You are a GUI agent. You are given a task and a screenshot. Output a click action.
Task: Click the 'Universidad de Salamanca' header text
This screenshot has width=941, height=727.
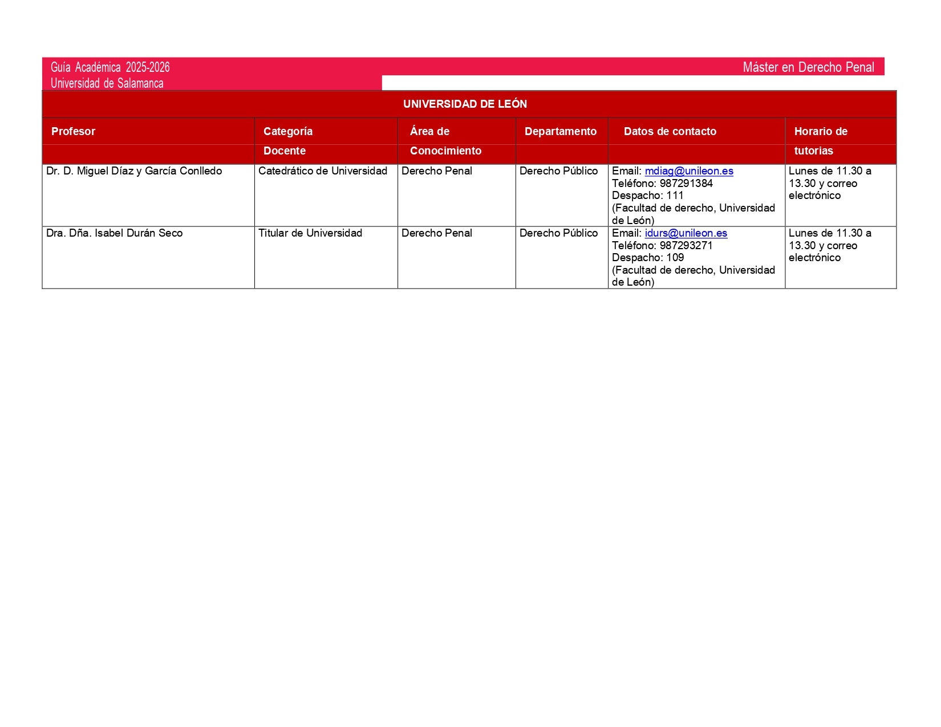[x=107, y=83]
